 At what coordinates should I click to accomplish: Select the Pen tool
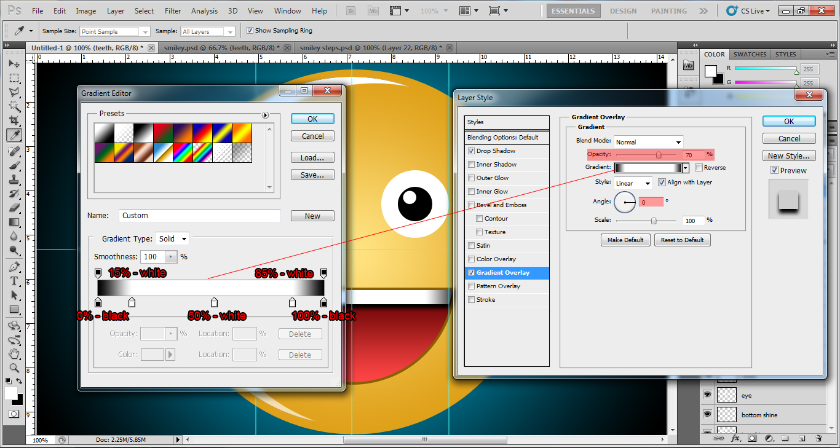[x=14, y=267]
